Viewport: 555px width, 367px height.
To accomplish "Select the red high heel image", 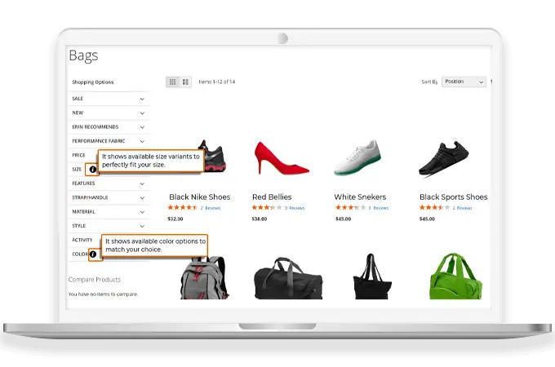I will tap(282, 158).
